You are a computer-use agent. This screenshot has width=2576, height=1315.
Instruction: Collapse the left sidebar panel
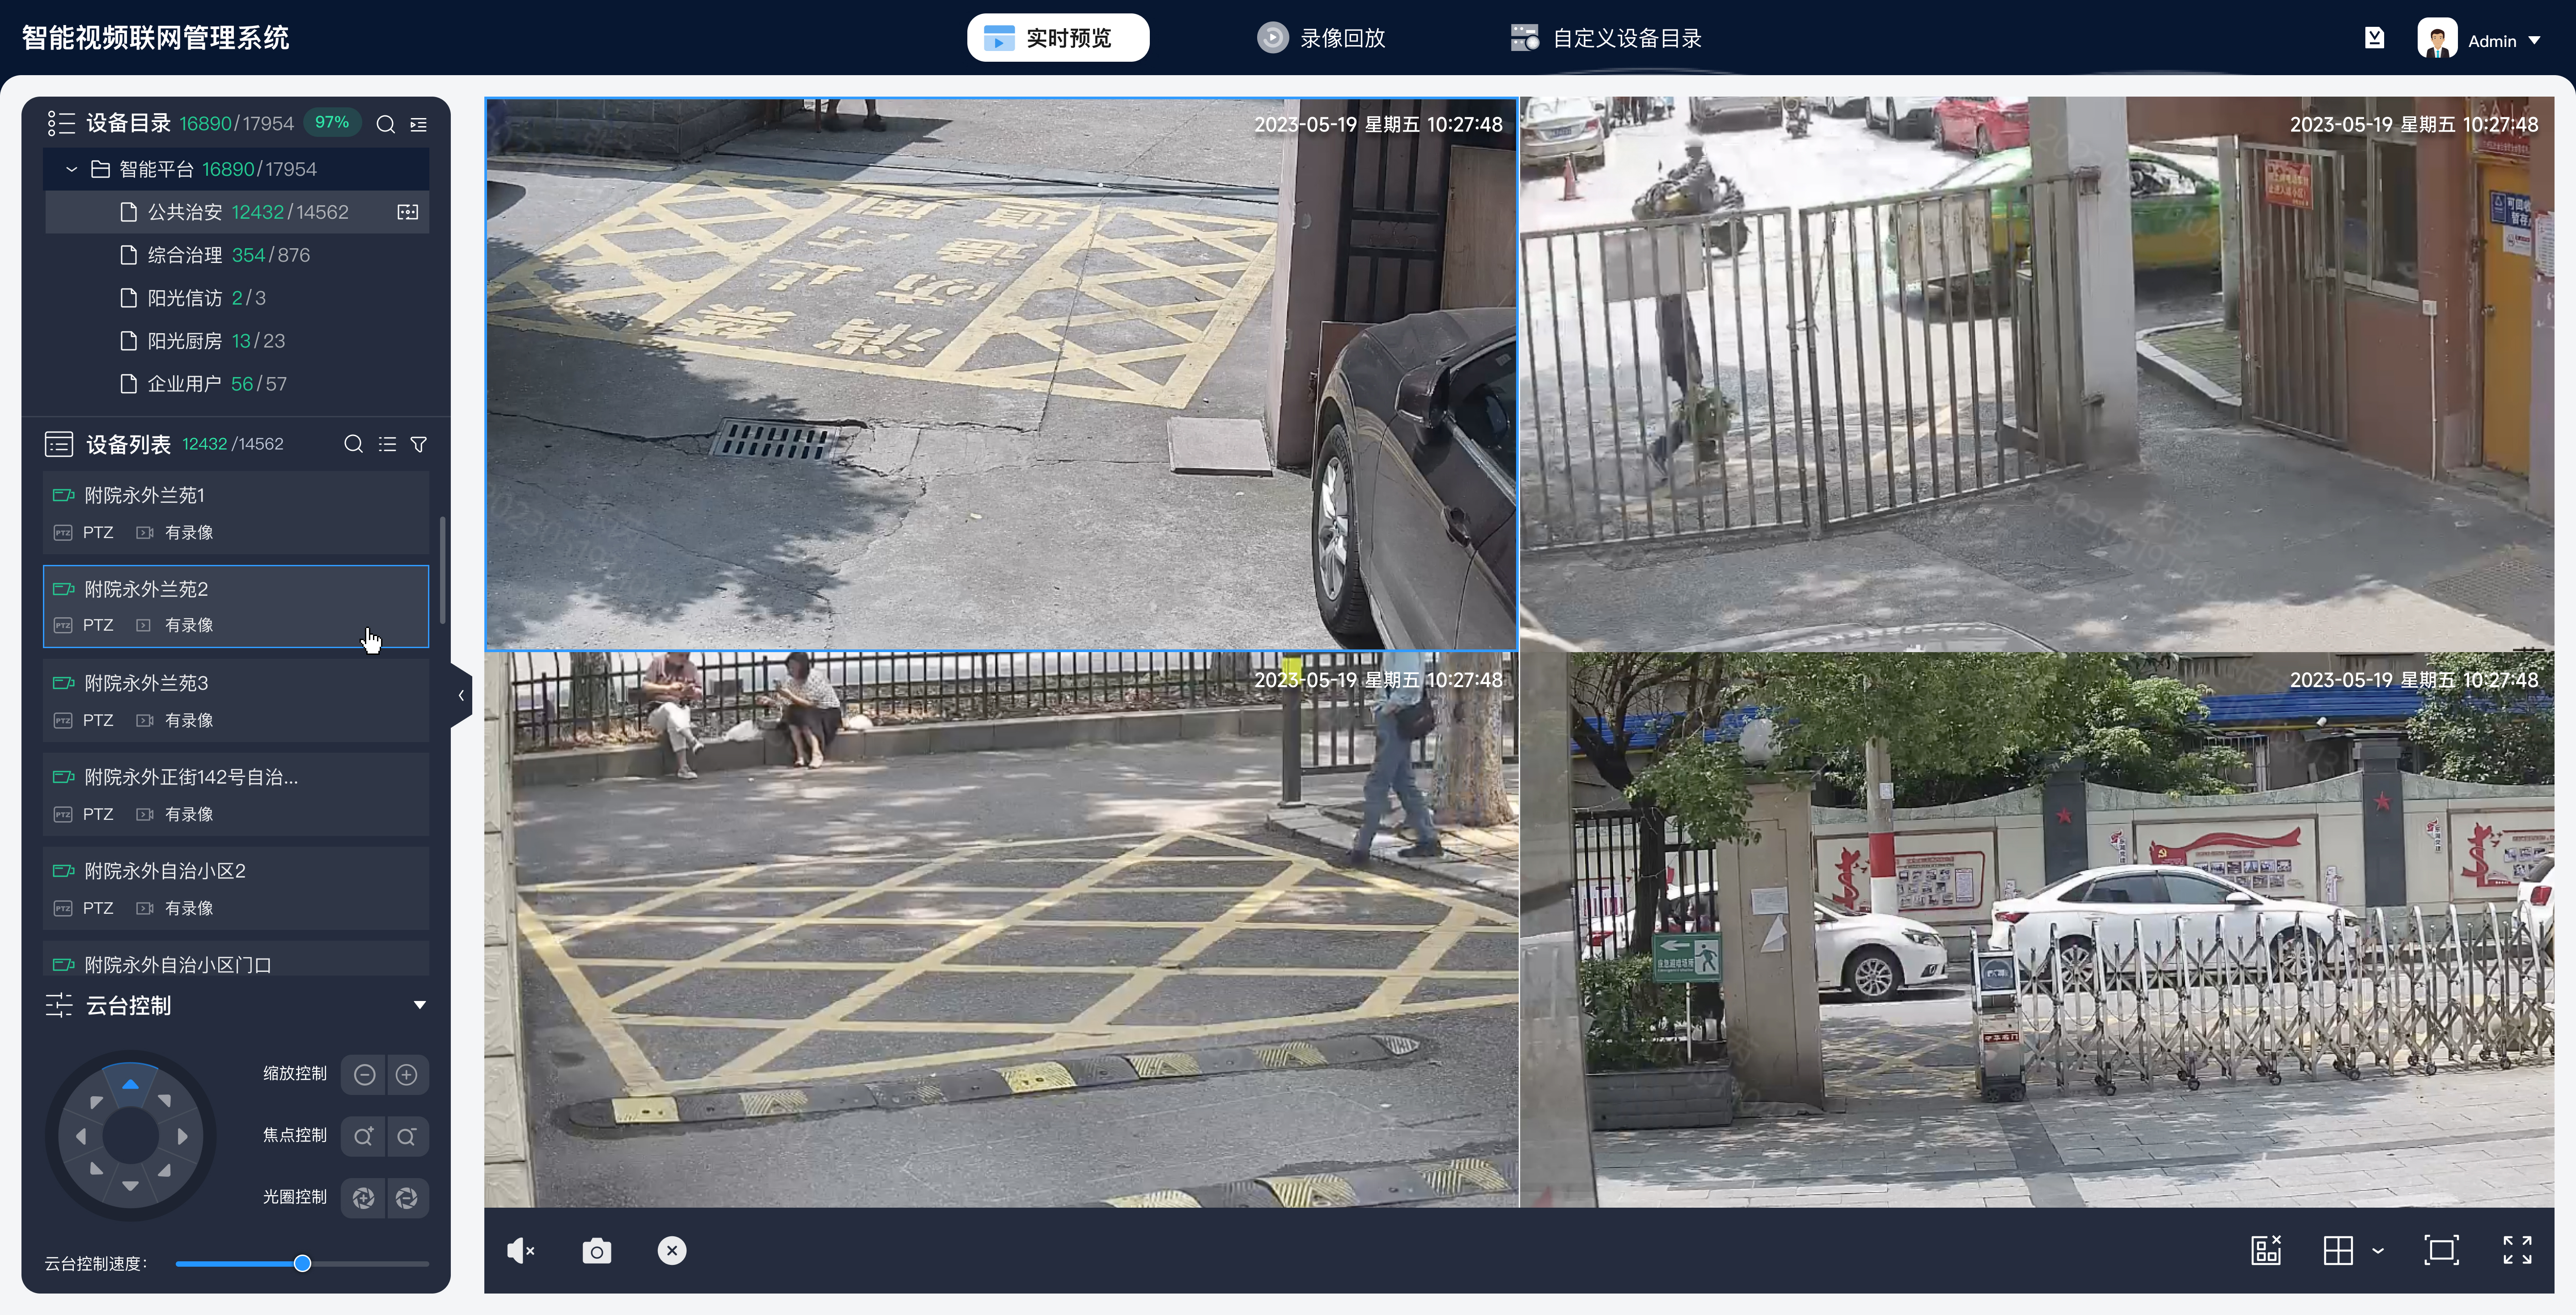pos(461,695)
